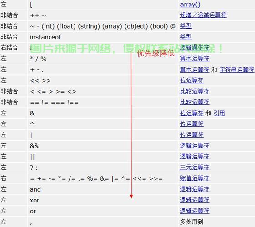Open 位运算符 link in the << >> row
This screenshot has height=227, width=255.
point(192,80)
